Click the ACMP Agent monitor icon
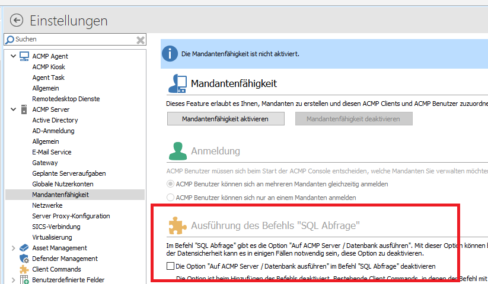The image size is (488, 284). pos(24,56)
